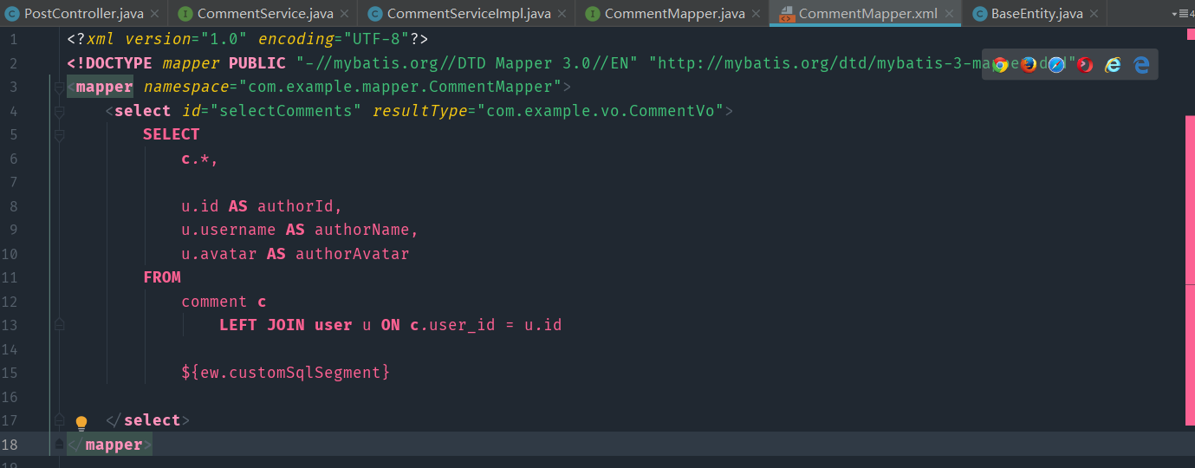
Task: Click the c.* column selector
Action: [x=195, y=159]
